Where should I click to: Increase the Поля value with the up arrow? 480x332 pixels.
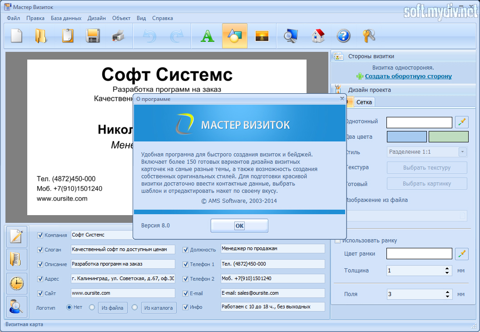[447, 292]
